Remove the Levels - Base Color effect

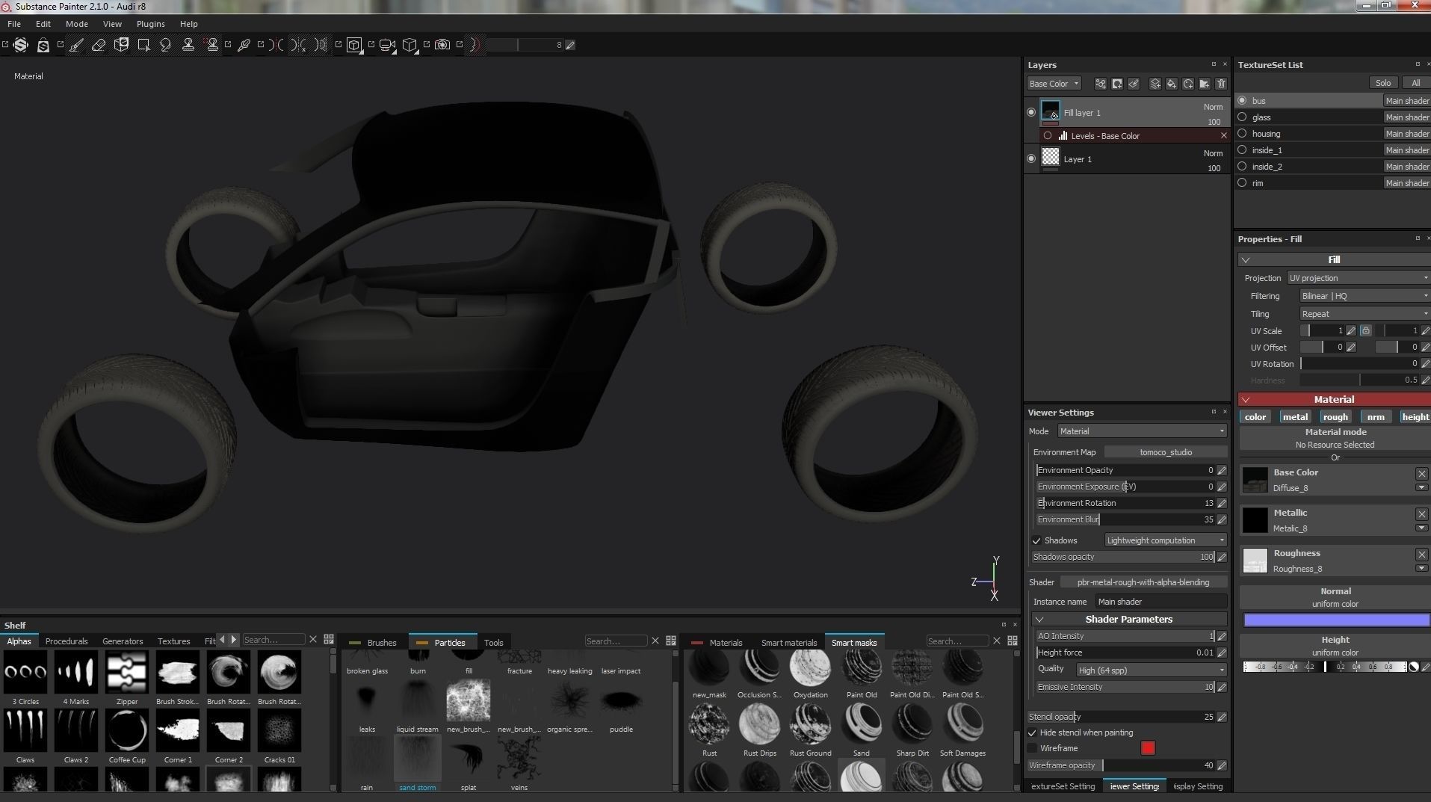[x=1223, y=136]
